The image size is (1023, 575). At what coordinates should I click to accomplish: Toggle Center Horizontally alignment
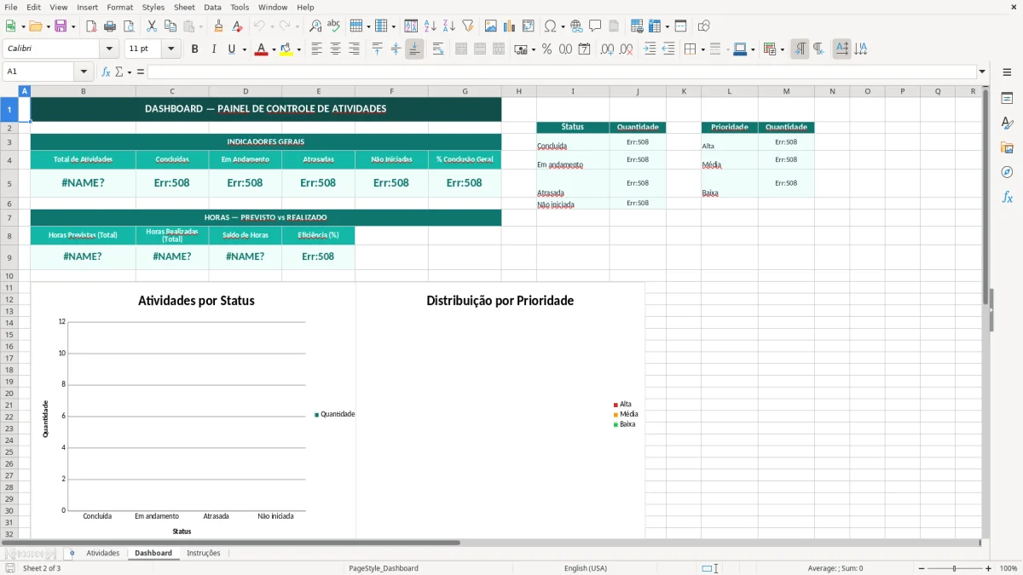pyautogui.click(x=336, y=49)
